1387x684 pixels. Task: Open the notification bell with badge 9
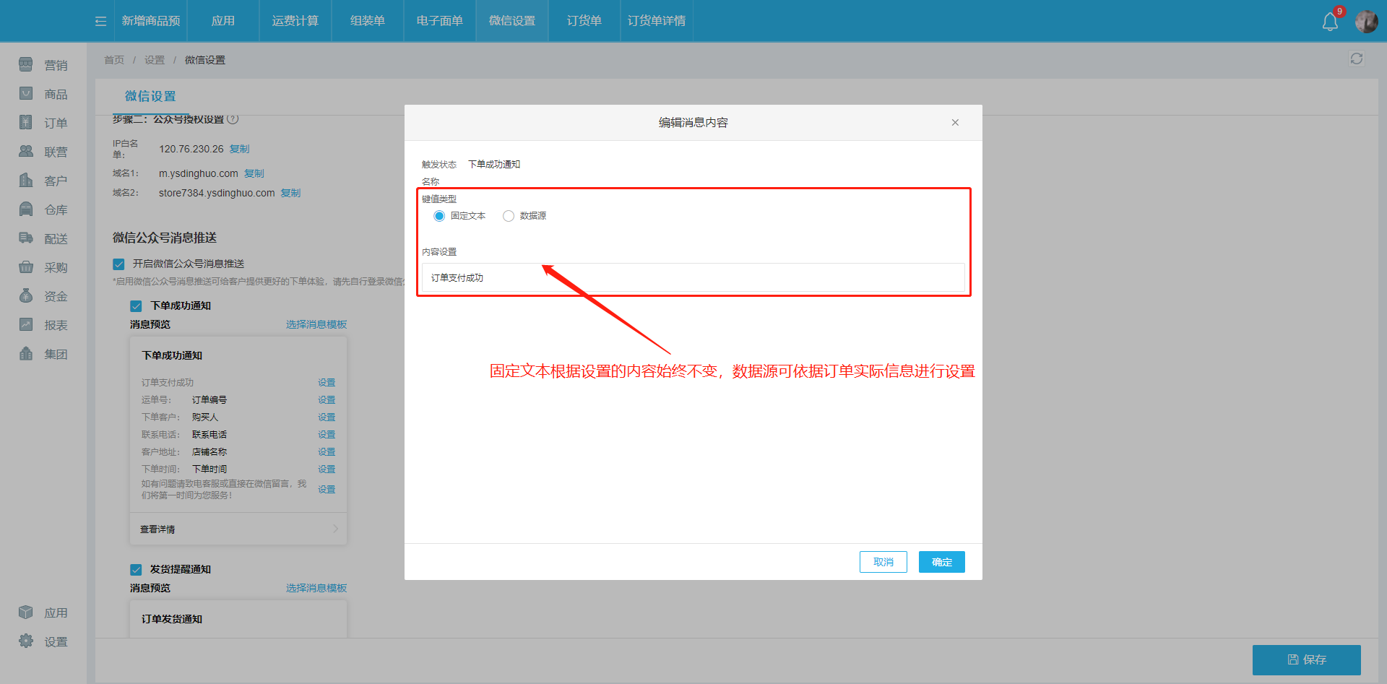1329,21
